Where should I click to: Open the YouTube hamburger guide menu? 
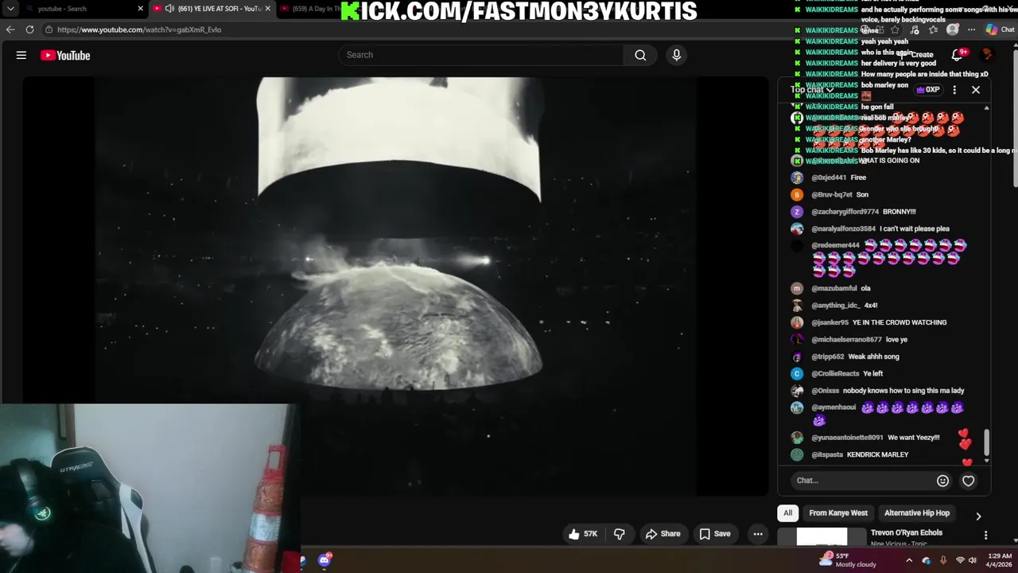[21, 55]
